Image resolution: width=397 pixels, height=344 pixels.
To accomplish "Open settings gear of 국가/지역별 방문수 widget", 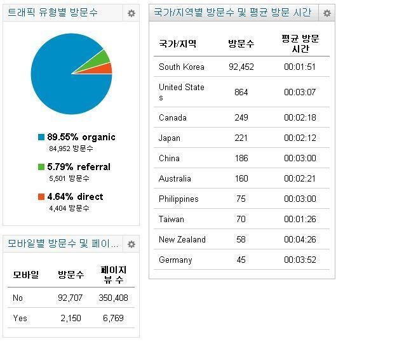I will 327,13.
